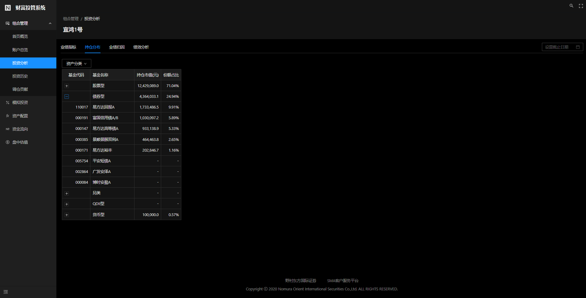Click the 设置截止日期 date input
The height and width of the screenshot is (298, 586).
562,47
